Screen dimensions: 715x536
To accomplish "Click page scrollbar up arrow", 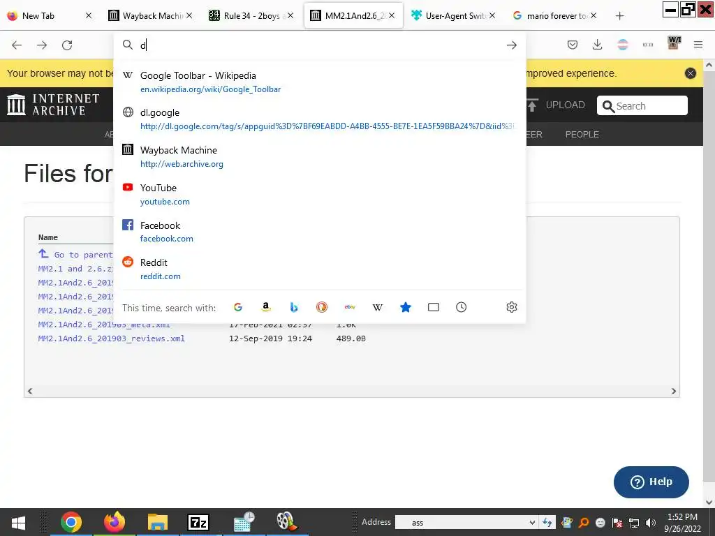I will pyautogui.click(x=709, y=65).
